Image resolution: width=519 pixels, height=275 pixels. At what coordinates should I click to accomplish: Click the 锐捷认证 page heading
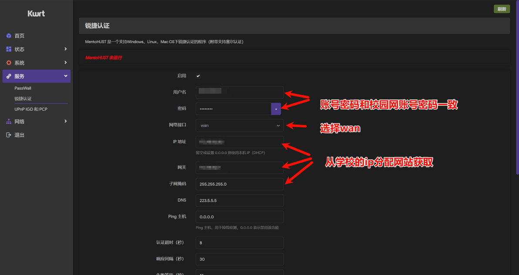(98, 26)
